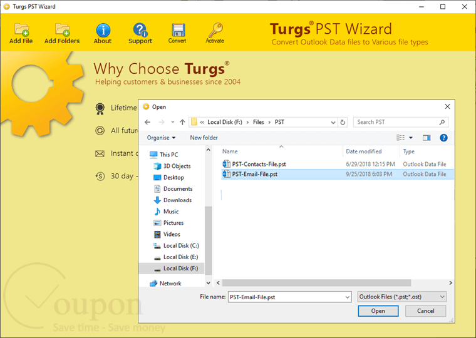Open the File name history dropdown
The height and width of the screenshot is (338, 476).
(x=347, y=297)
